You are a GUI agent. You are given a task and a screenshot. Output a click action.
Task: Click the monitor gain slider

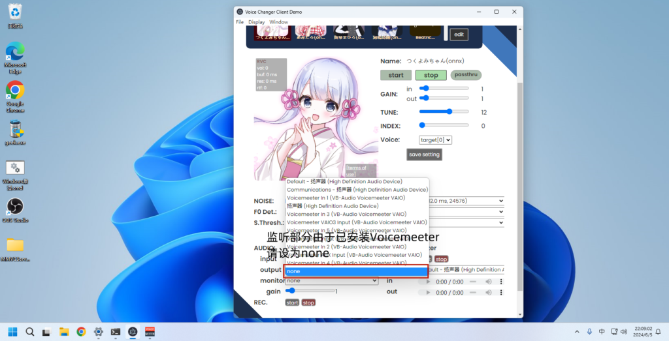point(310,291)
